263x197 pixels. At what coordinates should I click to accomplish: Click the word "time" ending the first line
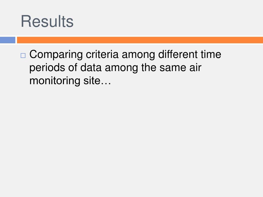(211, 54)
